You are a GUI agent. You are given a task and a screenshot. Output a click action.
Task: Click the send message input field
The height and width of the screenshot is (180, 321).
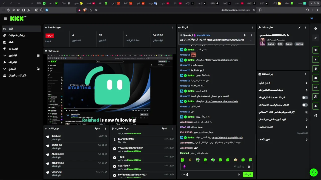point(216,166)
